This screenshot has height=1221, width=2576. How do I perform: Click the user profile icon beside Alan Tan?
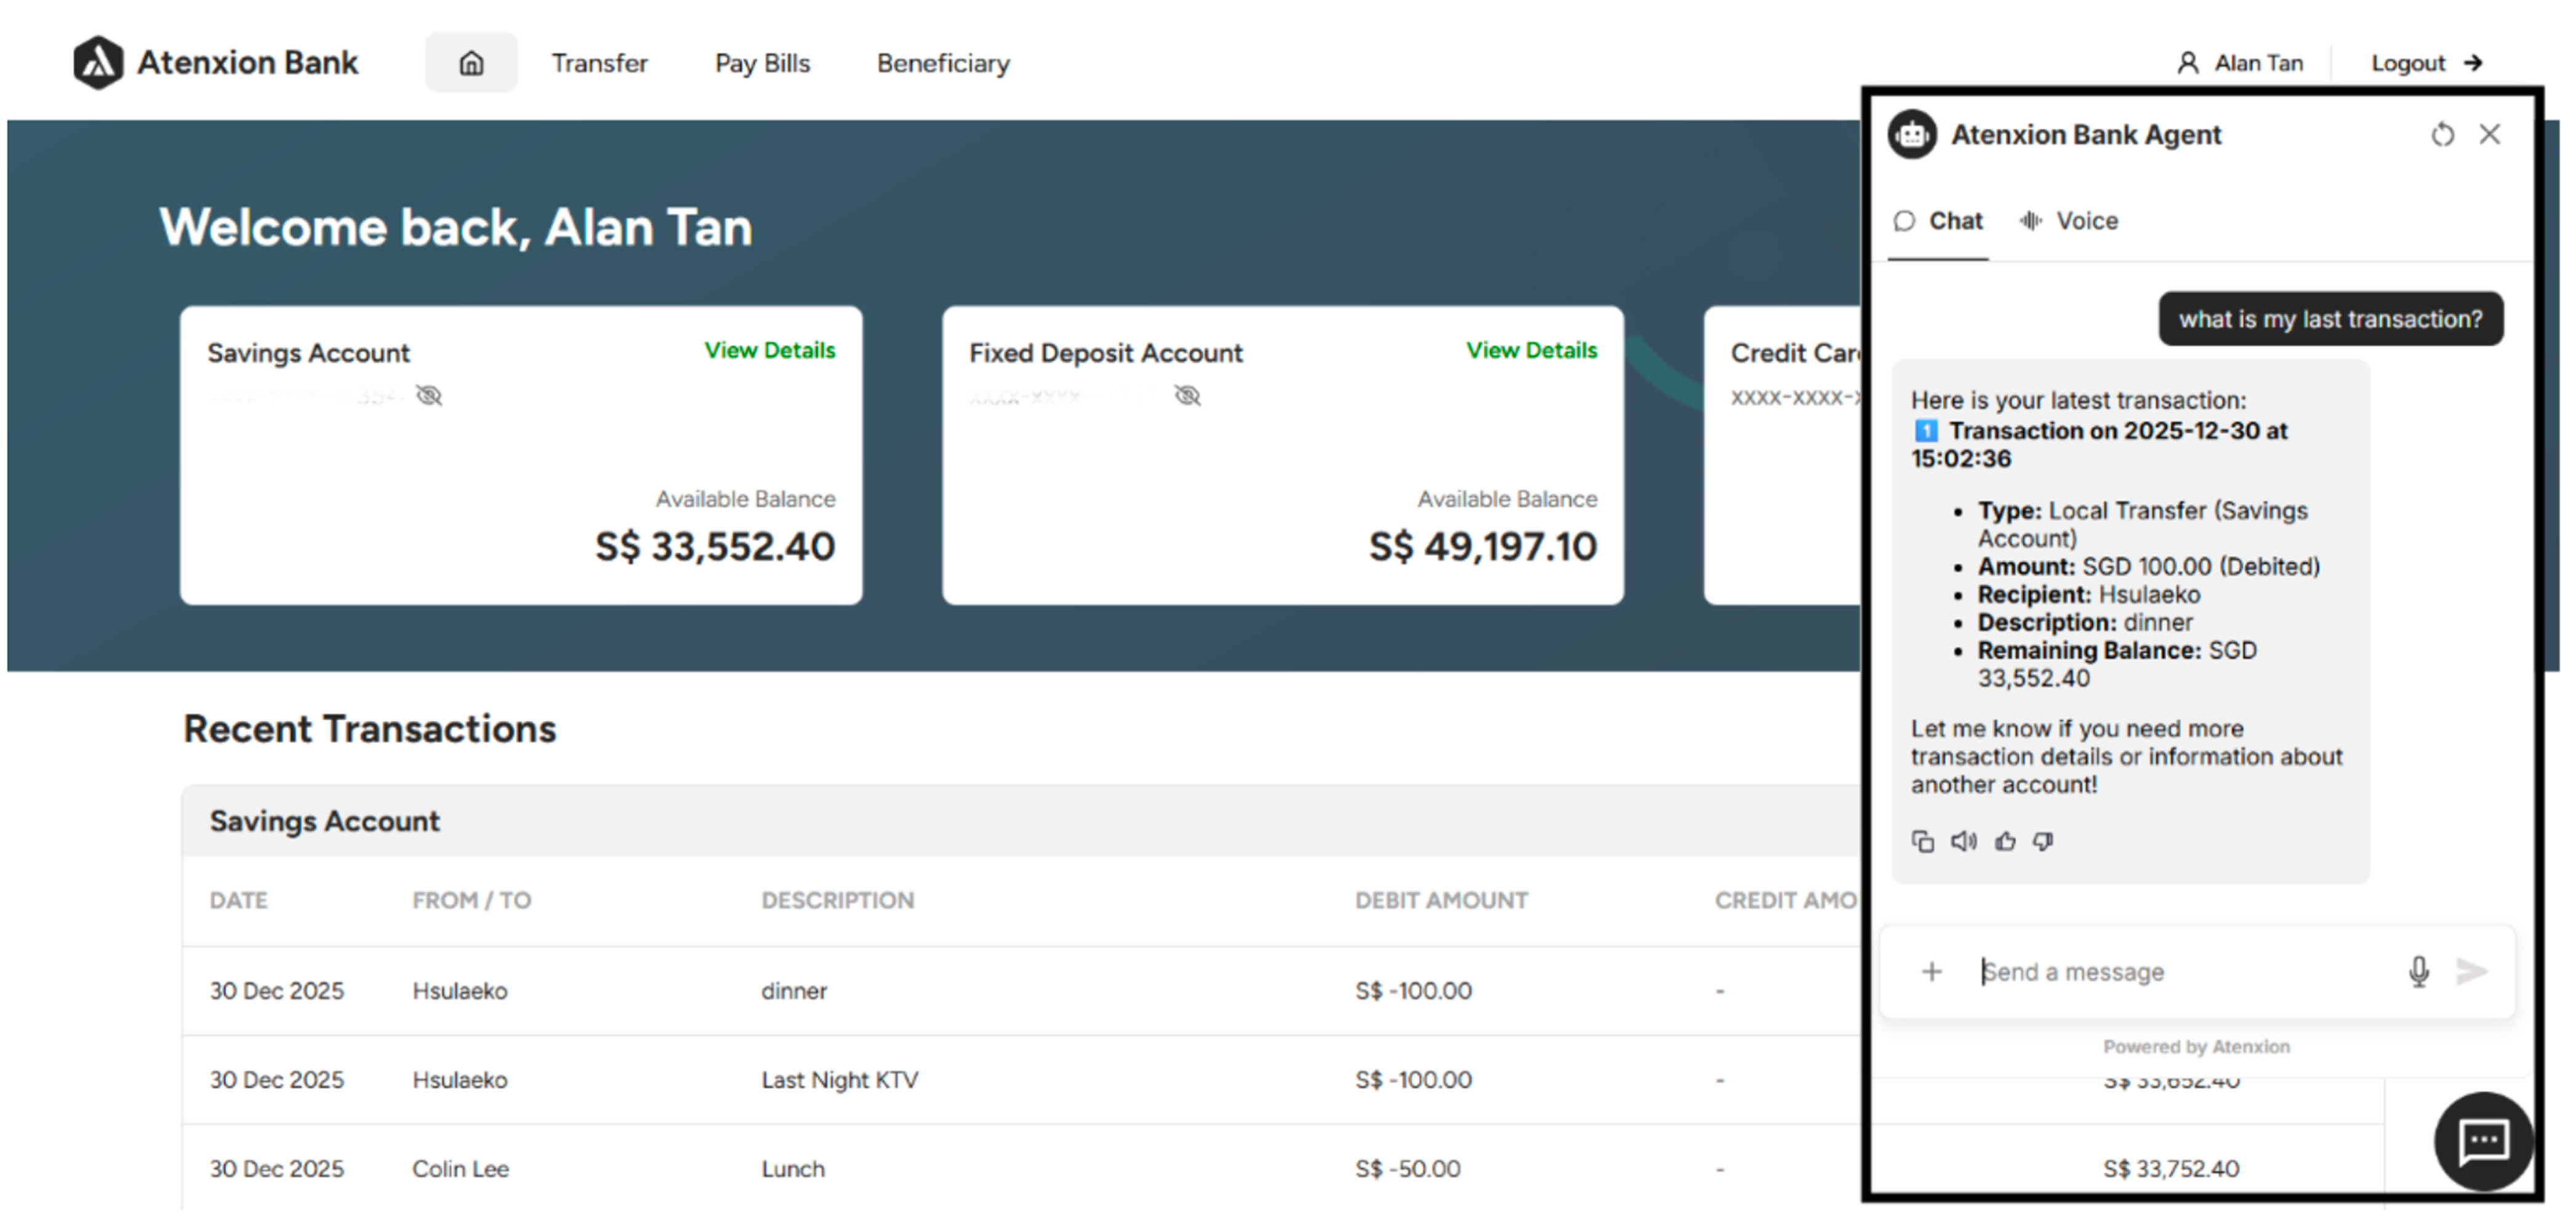(x=2187, y=63)
